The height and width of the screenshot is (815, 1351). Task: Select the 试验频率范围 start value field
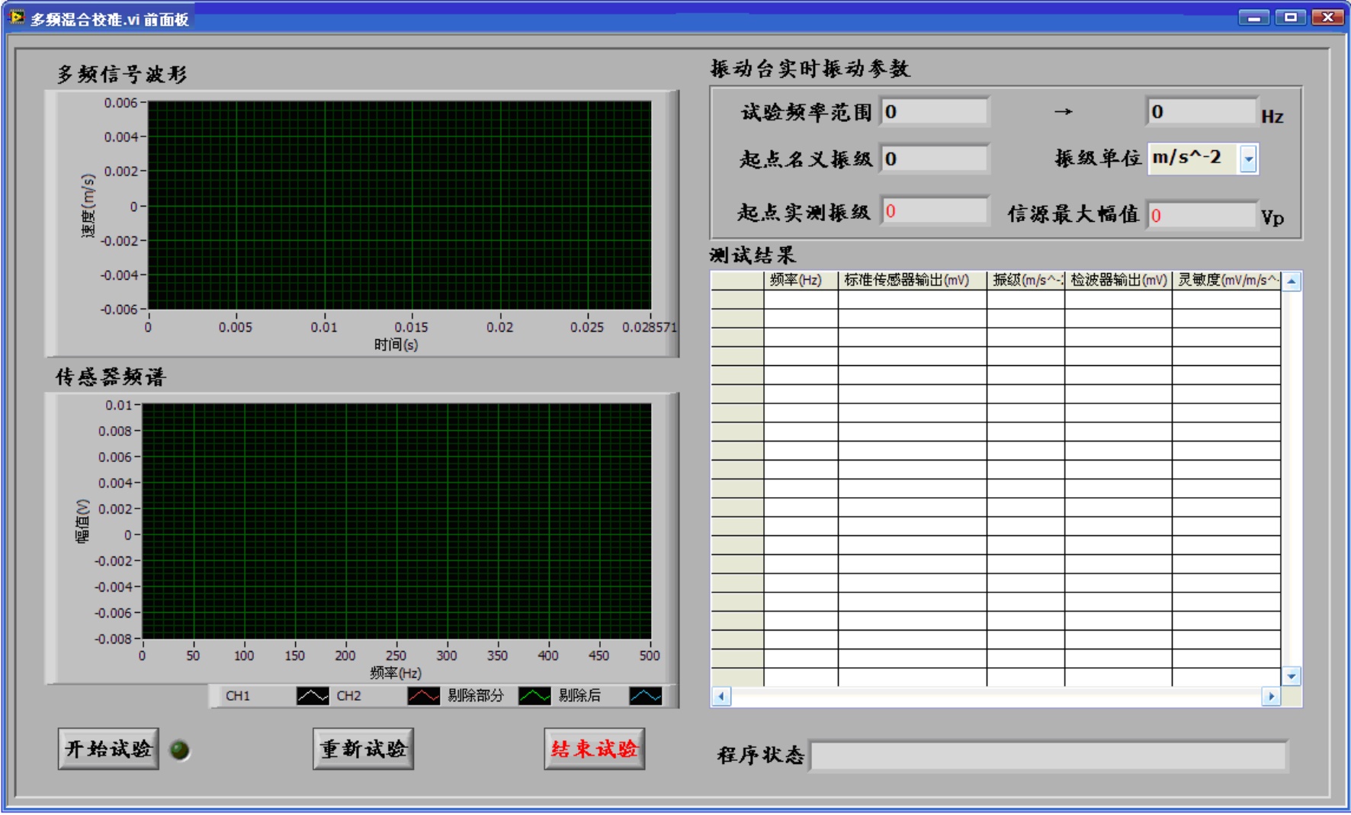pos(934,112)
